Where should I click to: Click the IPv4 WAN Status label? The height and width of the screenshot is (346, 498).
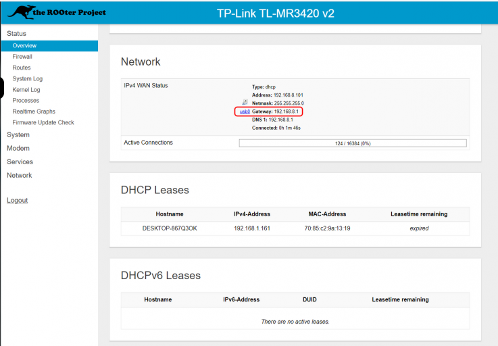coord(146,85)
